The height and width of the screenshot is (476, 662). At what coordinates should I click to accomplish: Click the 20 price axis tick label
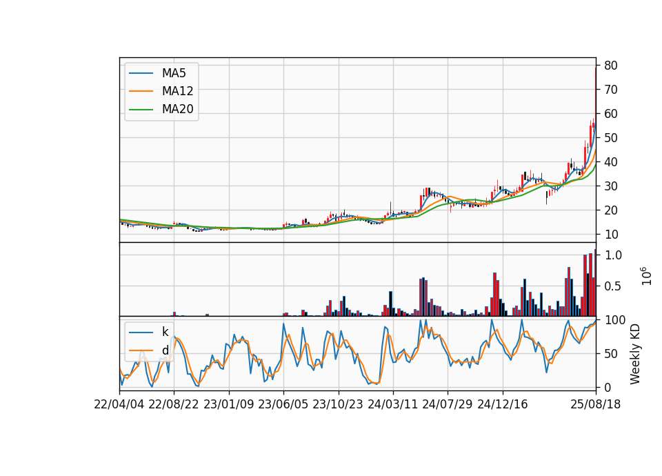coord(610,210)
